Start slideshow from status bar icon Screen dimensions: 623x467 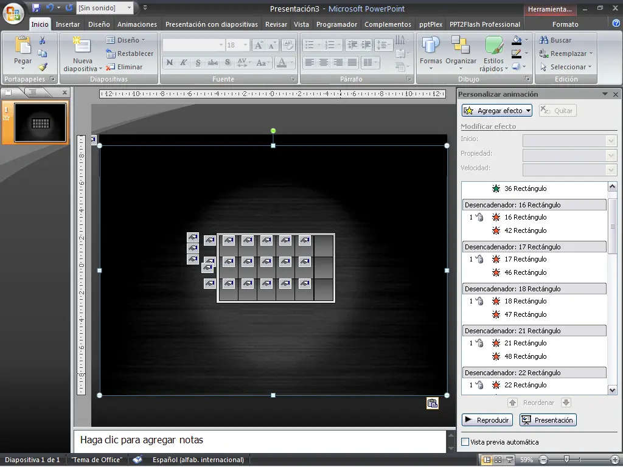click(509, 460)
